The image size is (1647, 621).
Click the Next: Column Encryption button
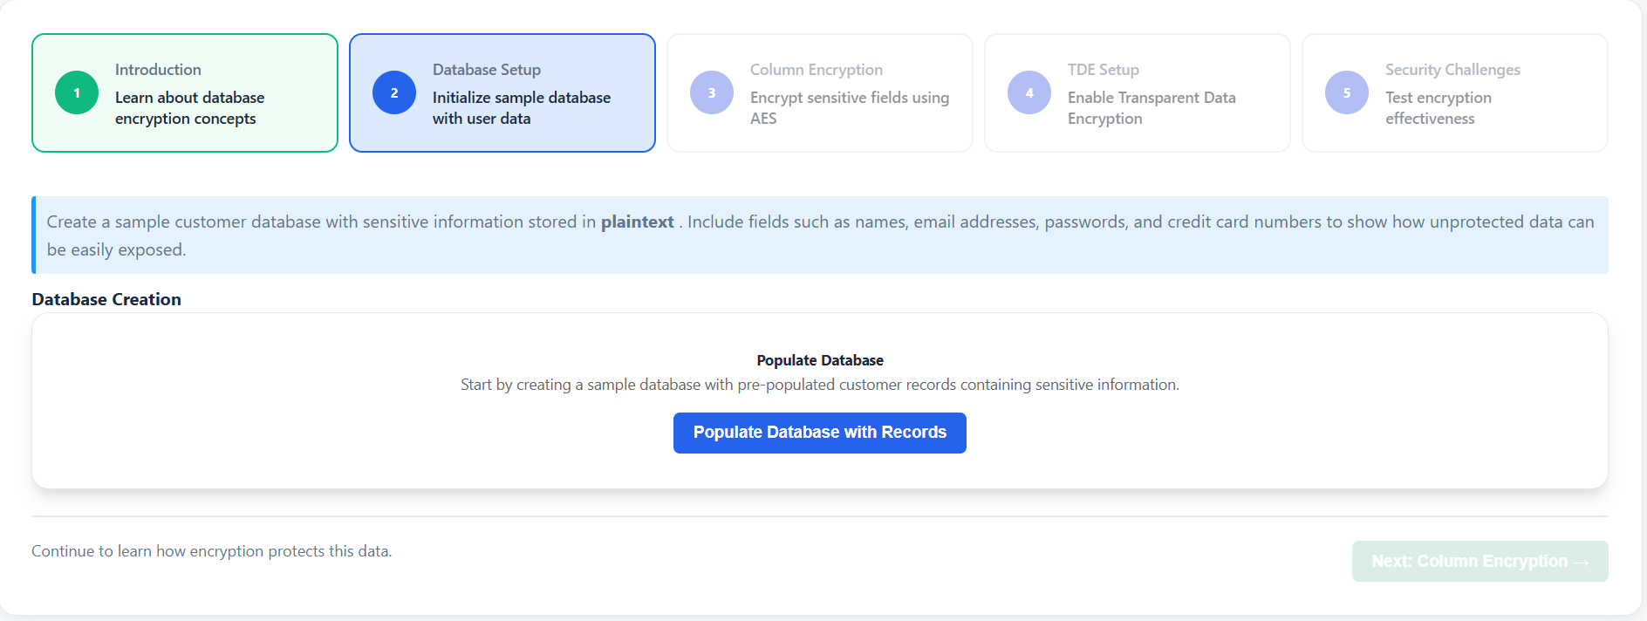coord(1480,562)
